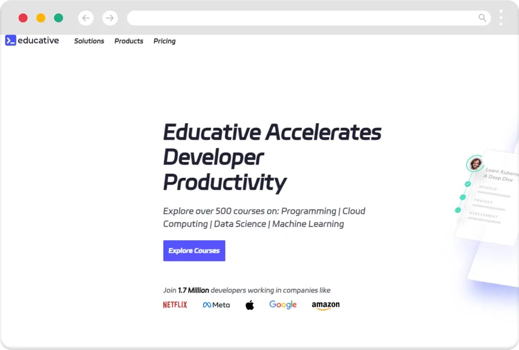Click the Amazon logo

pyautogui.click(x=326, y=305)
